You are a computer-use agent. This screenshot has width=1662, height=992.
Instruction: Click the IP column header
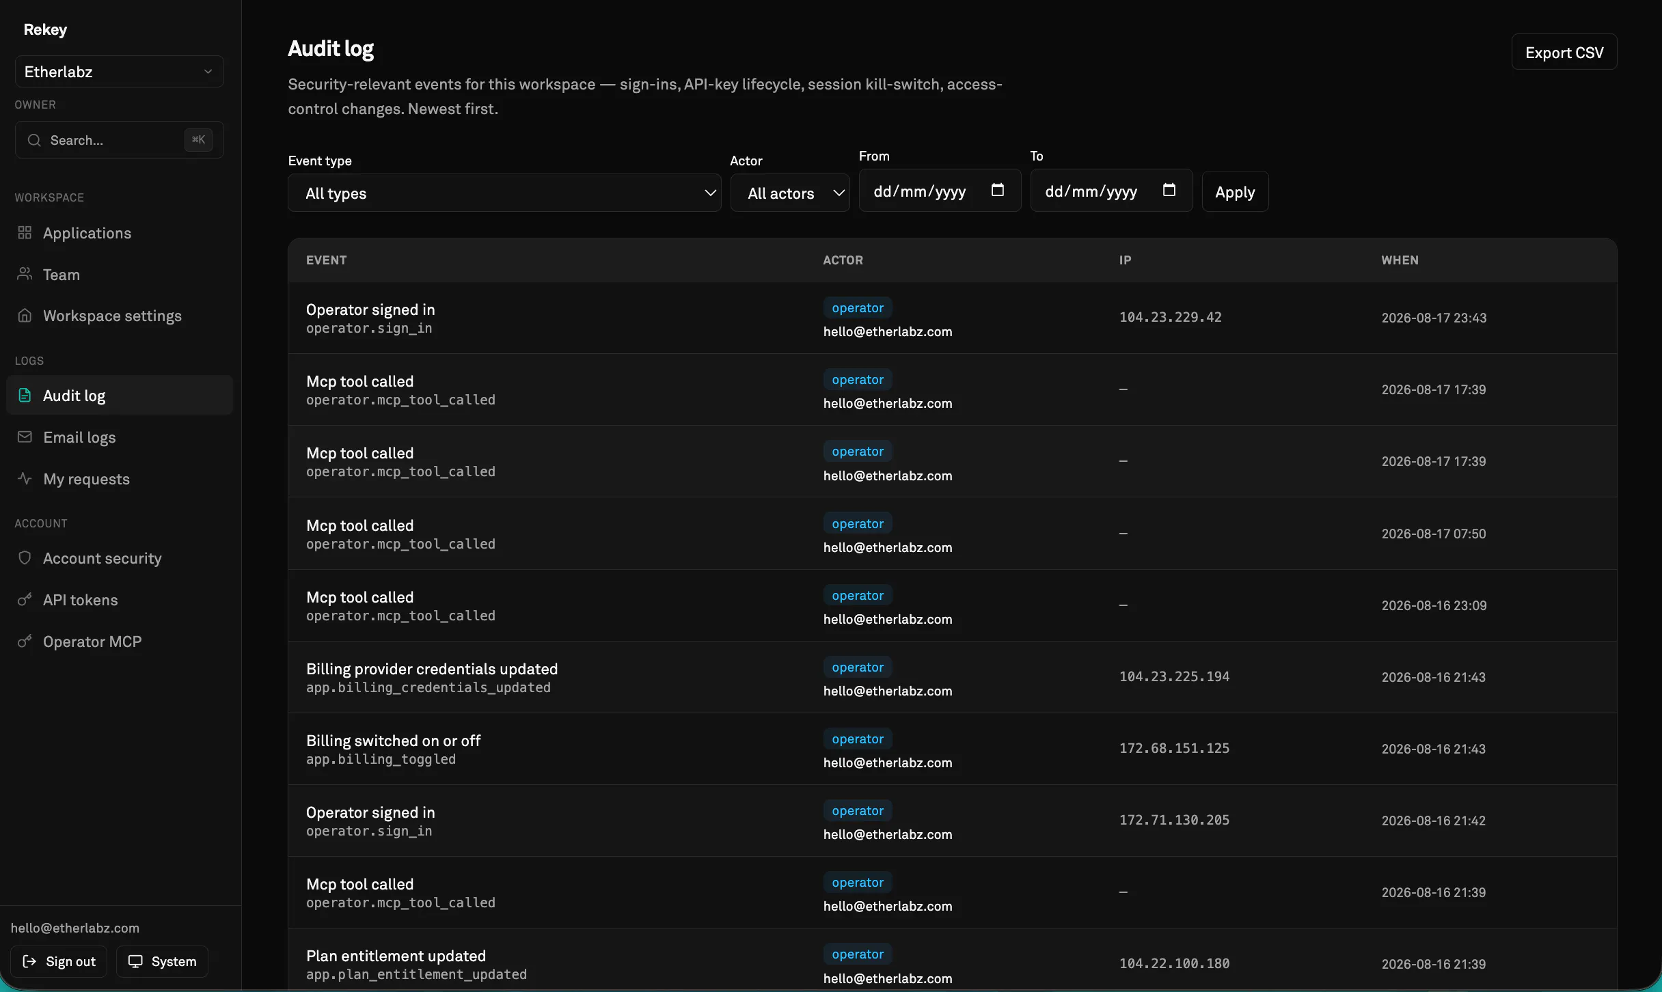coord(1125,260)
